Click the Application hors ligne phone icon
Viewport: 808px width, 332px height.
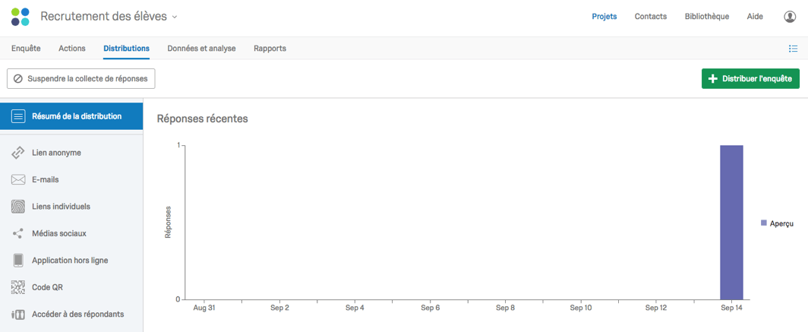coord(18,261)
